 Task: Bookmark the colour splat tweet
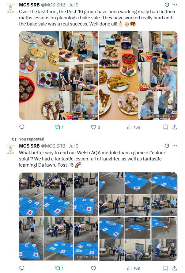pos(165,268)
